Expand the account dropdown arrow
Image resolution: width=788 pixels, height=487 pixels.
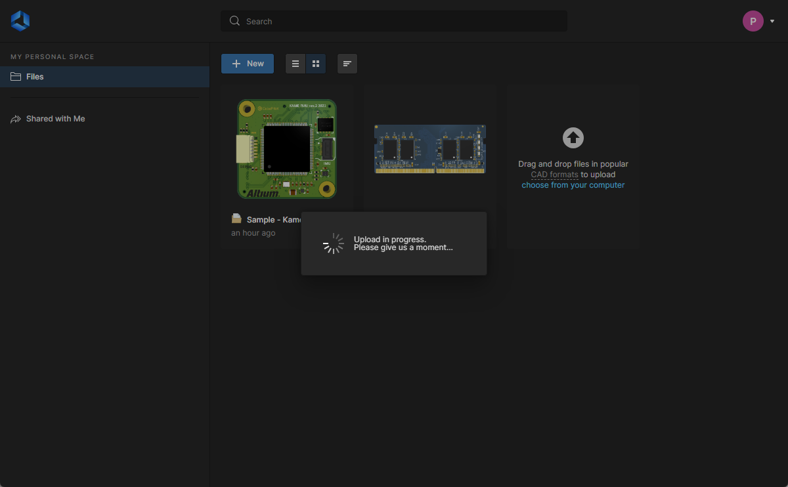coord(772,21)
